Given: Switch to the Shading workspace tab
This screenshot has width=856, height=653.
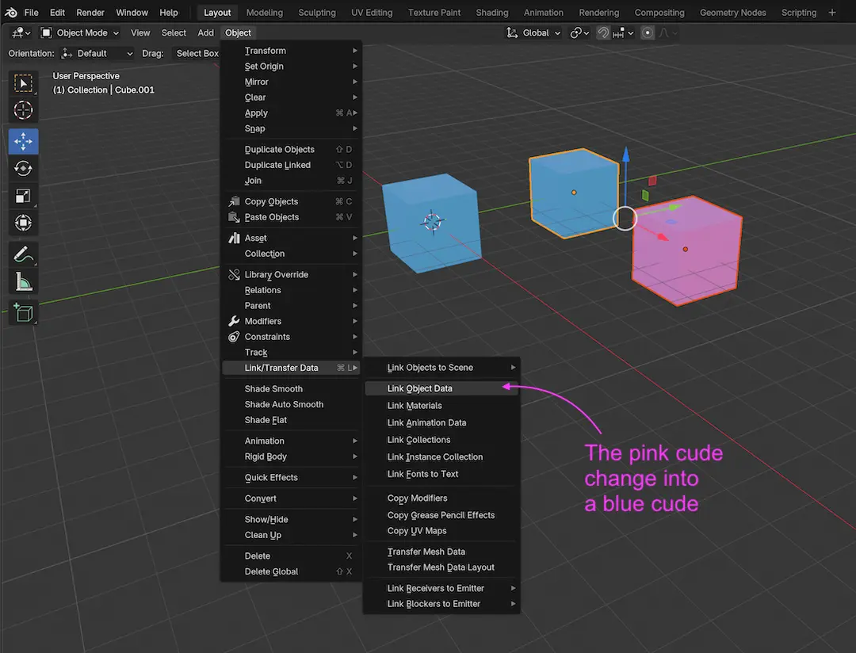Looking at the screenshot, I should [492, 12].
